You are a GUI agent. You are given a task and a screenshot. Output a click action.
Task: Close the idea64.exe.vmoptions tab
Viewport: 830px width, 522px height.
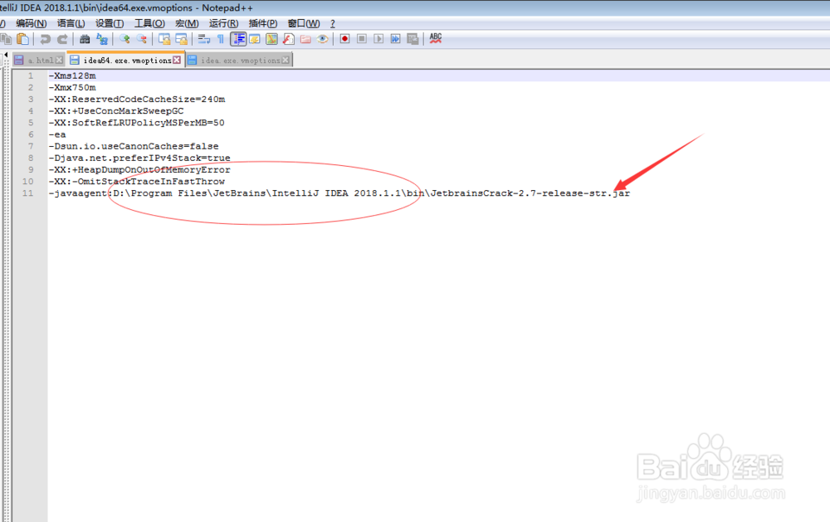[x=177, y=61]
